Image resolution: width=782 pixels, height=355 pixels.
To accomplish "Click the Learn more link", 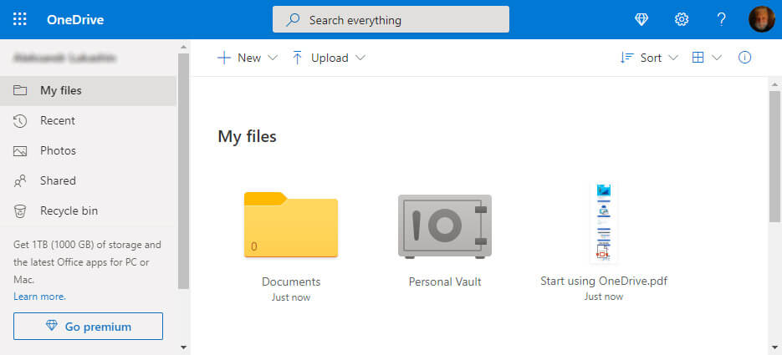I will [x=39, y=297].
